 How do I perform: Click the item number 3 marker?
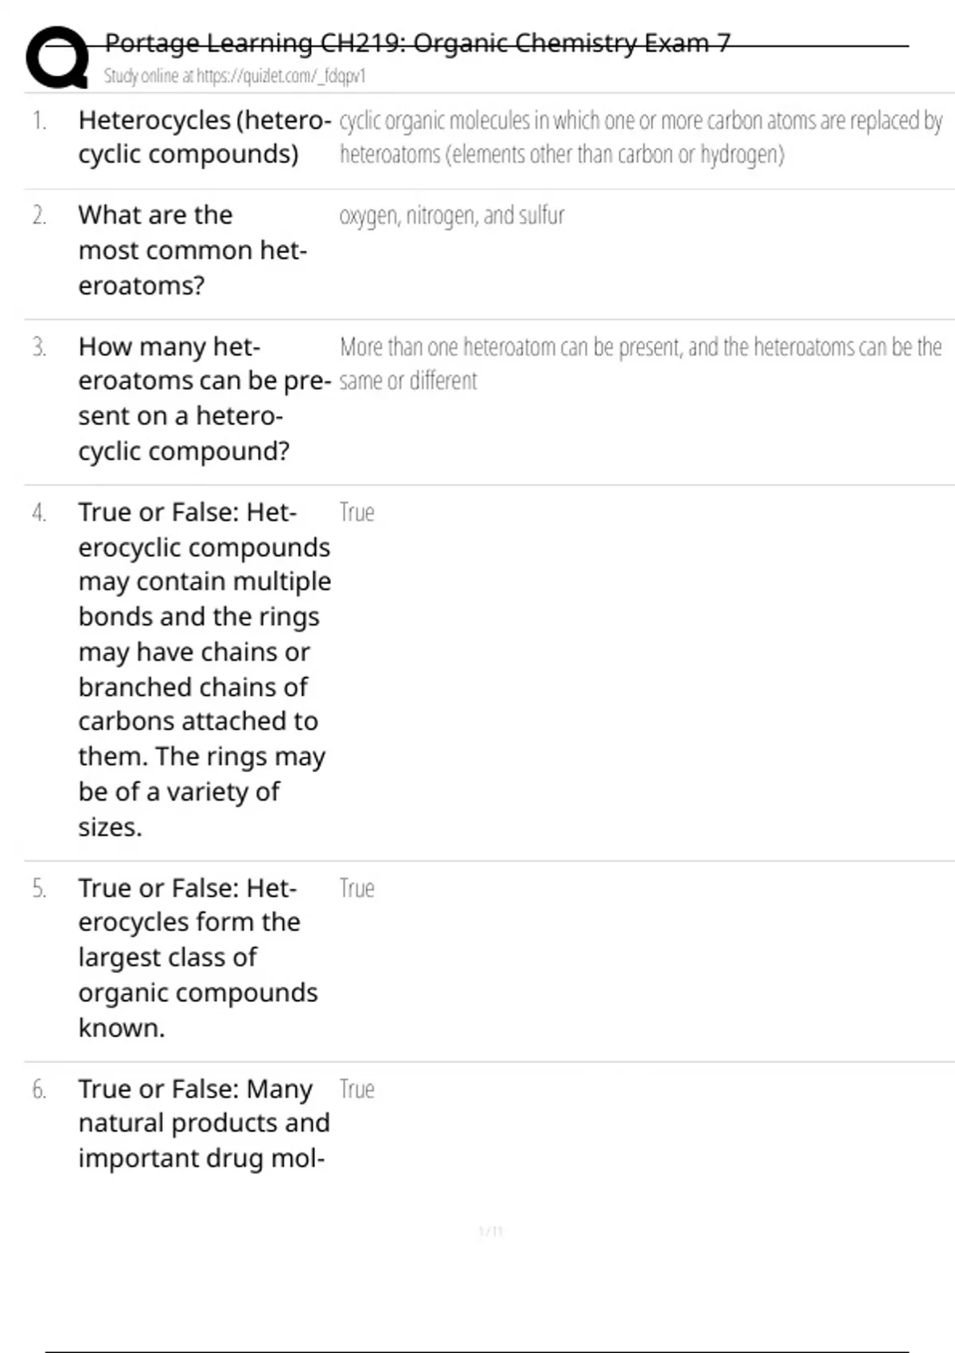tap(39, 348)
